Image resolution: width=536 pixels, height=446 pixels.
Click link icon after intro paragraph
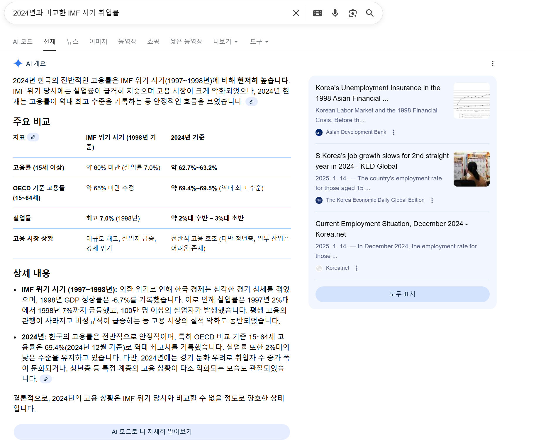(251, 102)
